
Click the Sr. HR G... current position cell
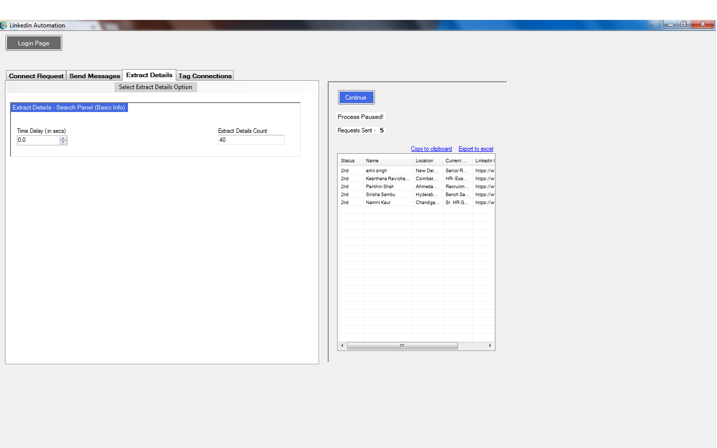click(458, 203)
